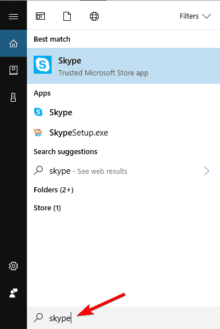220x329 pixels.
Task: Filter results by Documents icon
Action: (x=67, y=16)
